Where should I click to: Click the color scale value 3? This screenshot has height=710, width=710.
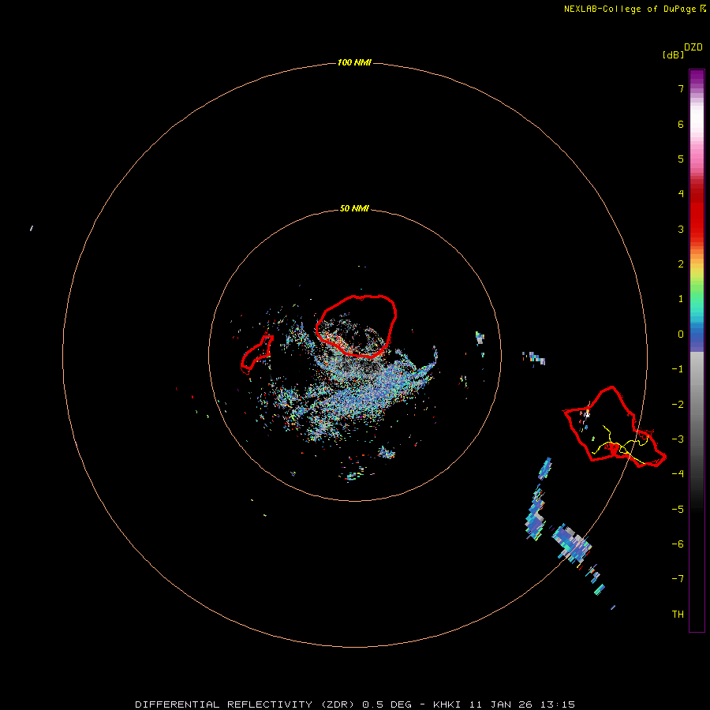click(681, 229)
